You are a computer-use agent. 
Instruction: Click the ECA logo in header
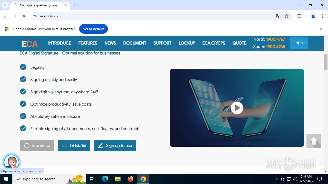pos(30,44)
